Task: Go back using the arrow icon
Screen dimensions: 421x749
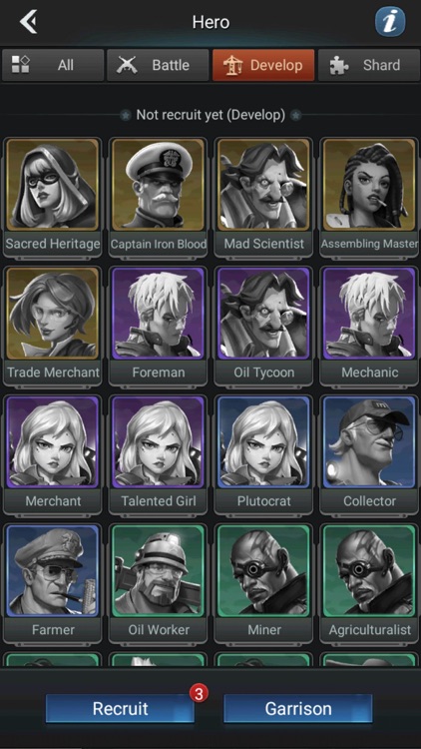Action: click(x=29, y=22)
